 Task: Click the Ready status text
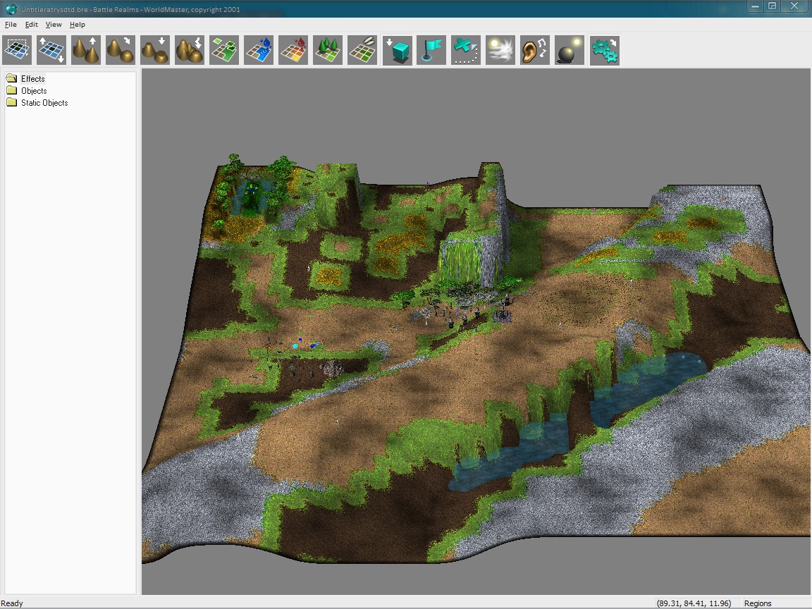coord(12,603)
